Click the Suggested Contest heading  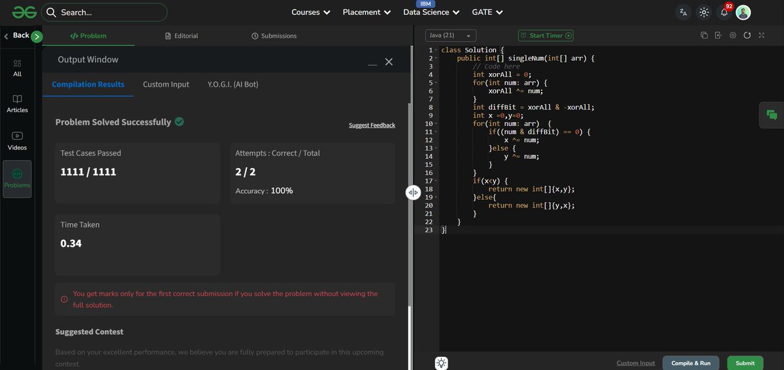(89, 331)
